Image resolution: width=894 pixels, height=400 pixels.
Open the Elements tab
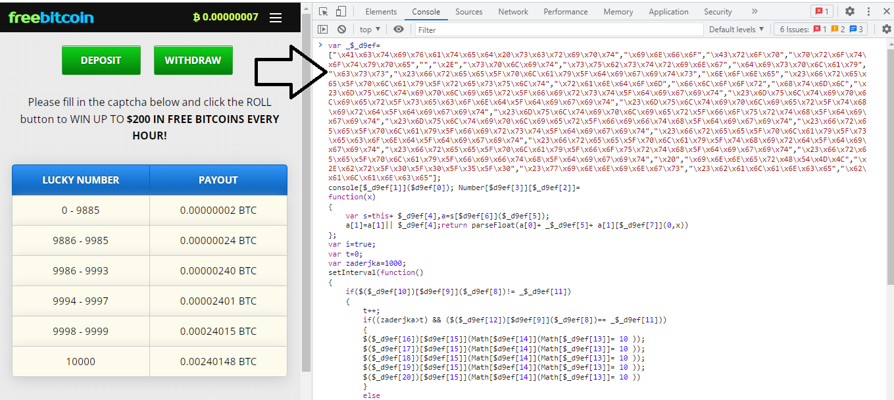381,12
